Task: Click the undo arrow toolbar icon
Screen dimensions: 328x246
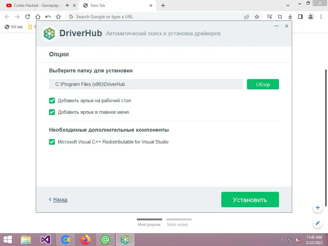Action: click(48, 17)
